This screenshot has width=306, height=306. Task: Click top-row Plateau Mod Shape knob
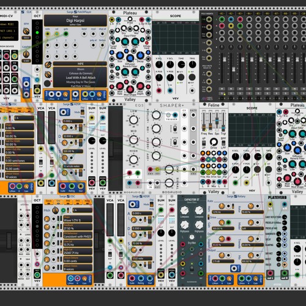[x=130, y=89]
